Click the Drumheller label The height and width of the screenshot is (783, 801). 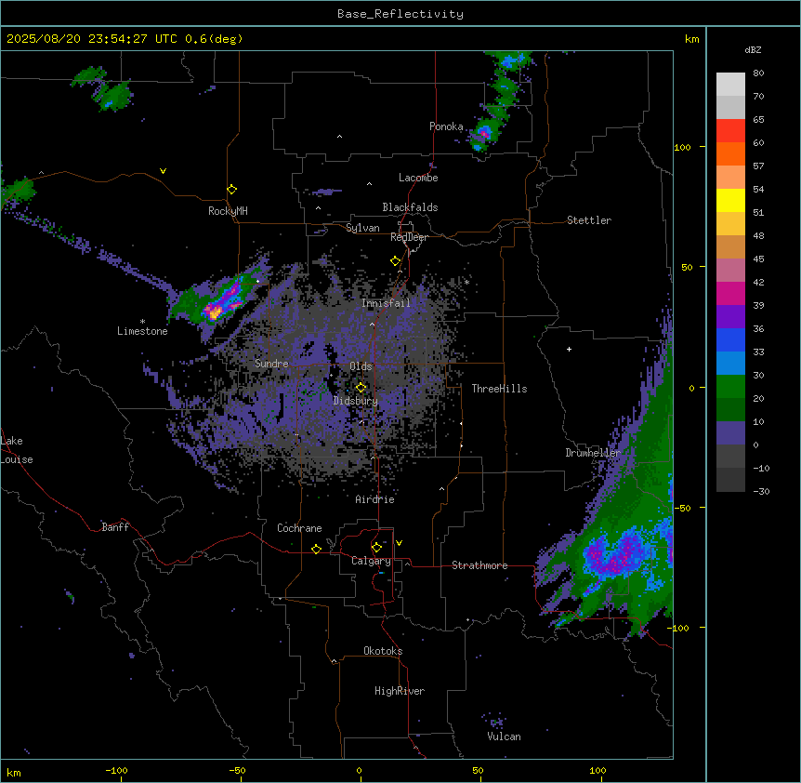click(593, 453)
